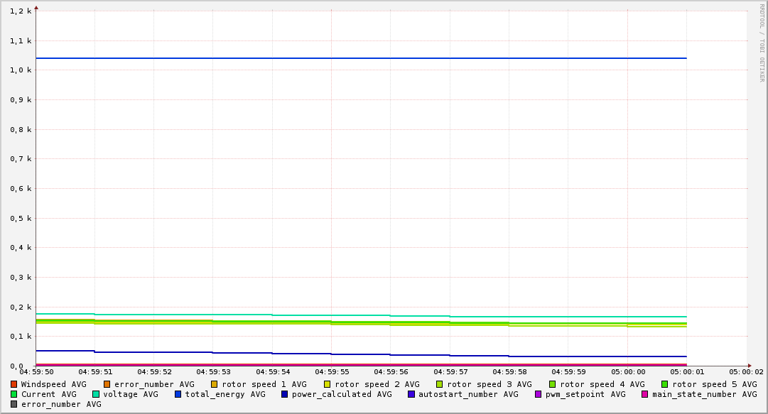Click the '04:59:56' time axis label
This screenshot has height=414, width=768.
pyautogui.click(x=391, y=372)
